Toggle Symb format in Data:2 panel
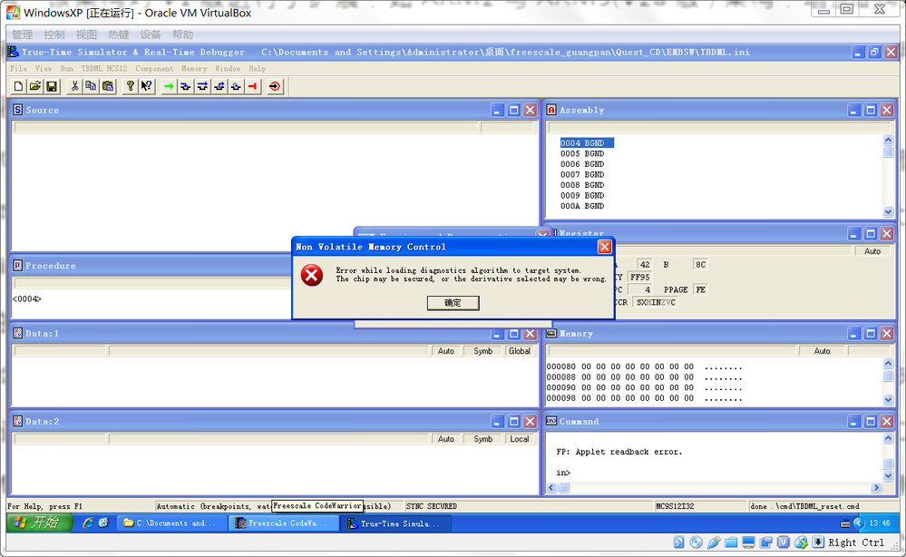This screenshot has height=557, width=906. 483,439
